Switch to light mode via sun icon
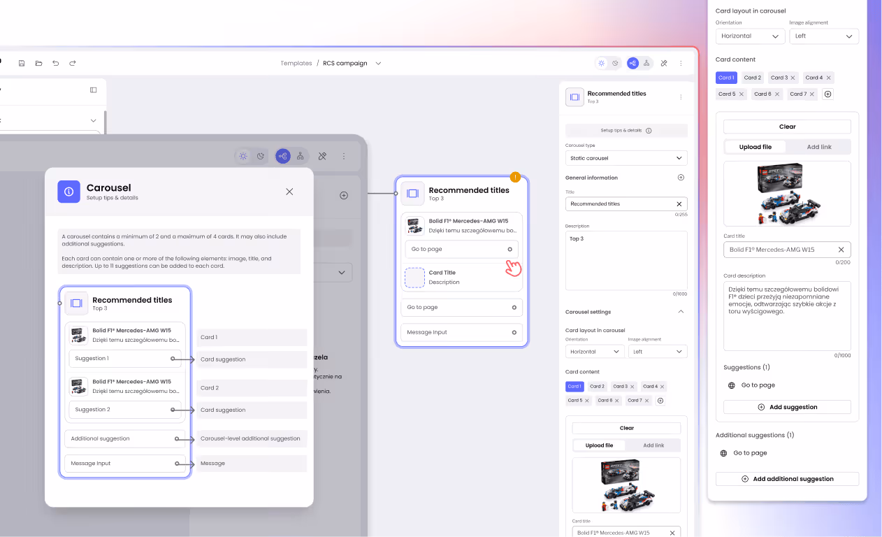The width and height of the screenshot is (882, 537). tap(601, 63)
